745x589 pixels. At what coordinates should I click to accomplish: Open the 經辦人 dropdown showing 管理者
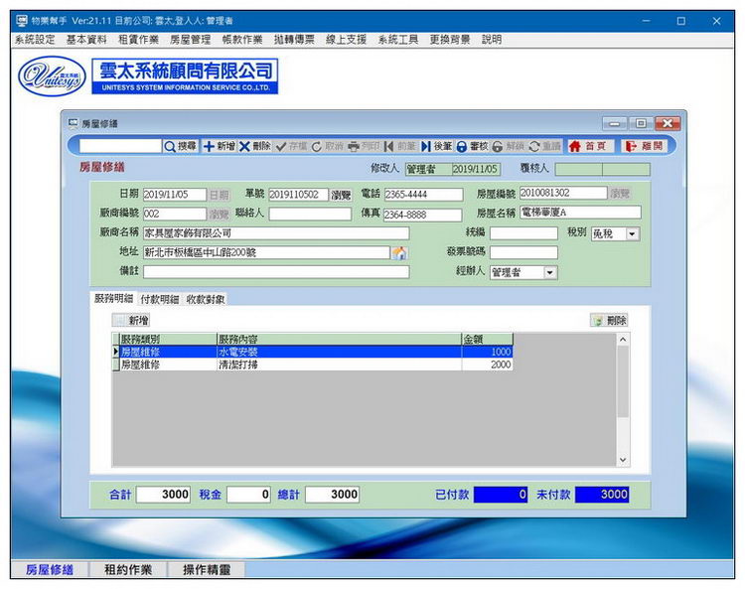click(x=550, y=272)
